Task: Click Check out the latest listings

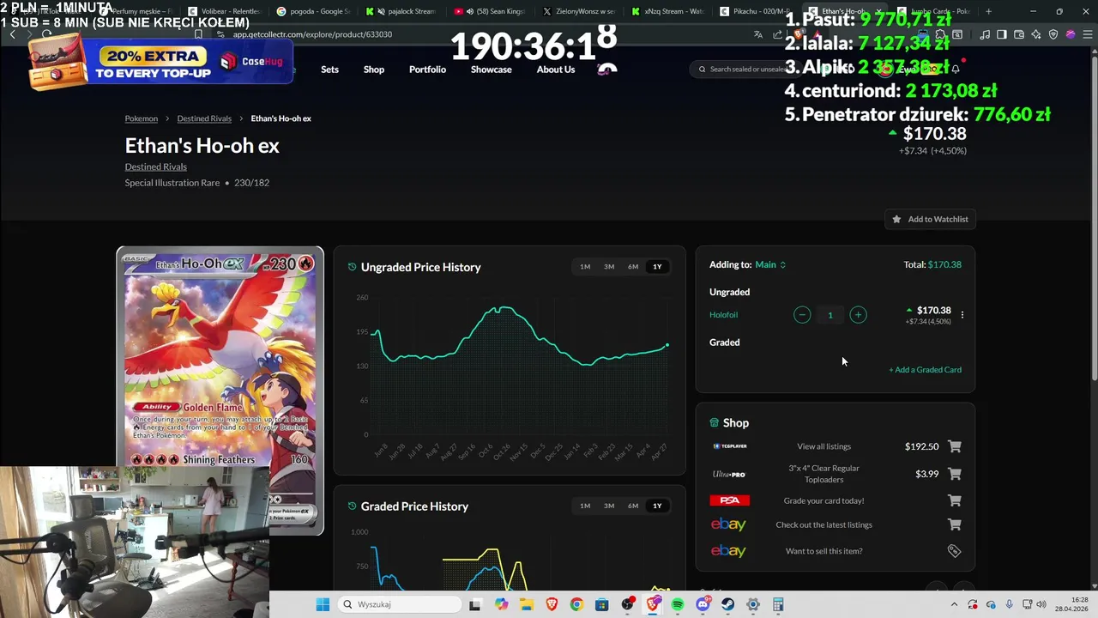Action: coord(823,524)
